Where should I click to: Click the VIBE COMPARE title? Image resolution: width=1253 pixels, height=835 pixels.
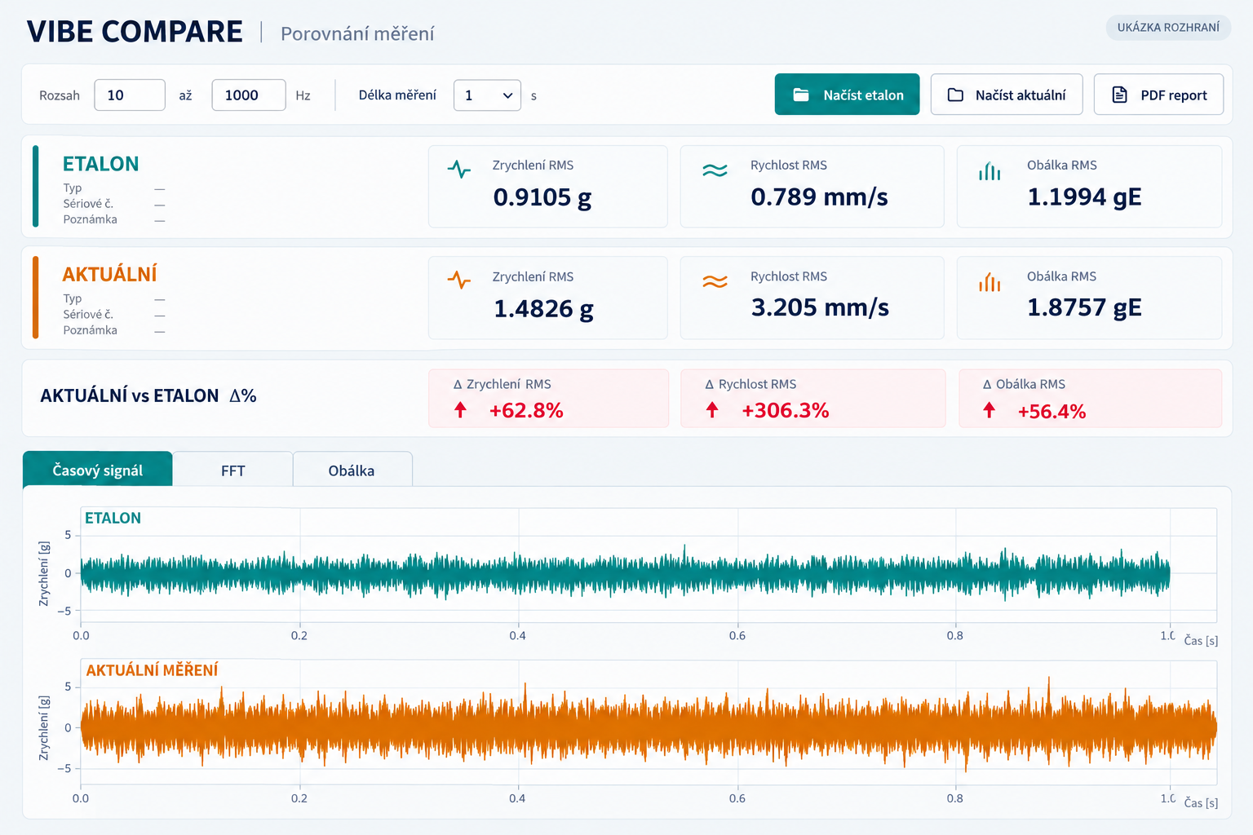(x=135, y=32)
